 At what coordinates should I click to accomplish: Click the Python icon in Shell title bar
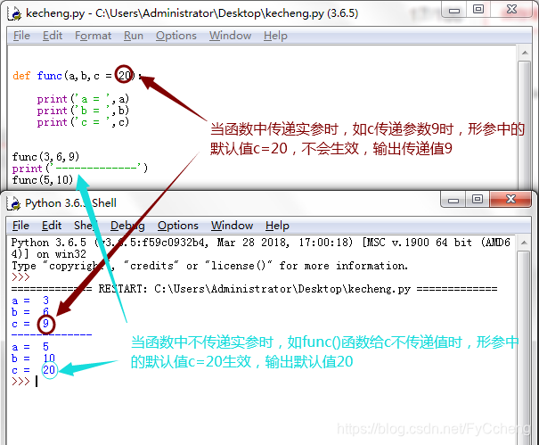pos(13,203)
